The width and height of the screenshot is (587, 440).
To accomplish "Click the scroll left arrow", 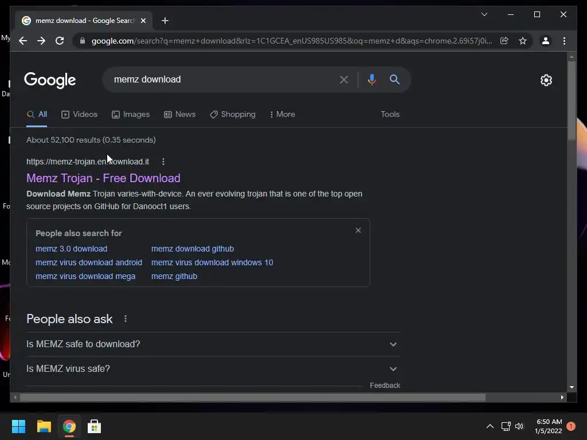I will (x=15, y=398).
